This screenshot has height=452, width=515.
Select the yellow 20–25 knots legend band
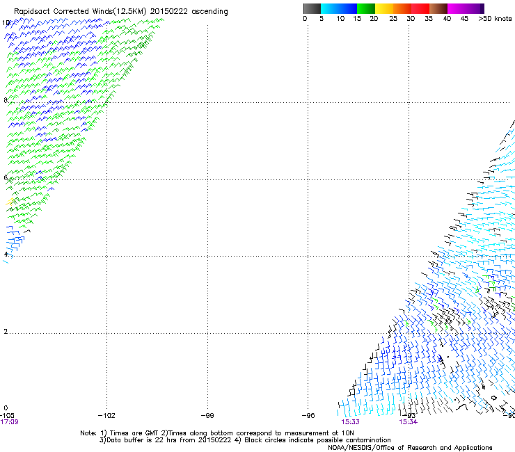pyautogui.click(x=384, y=8)
